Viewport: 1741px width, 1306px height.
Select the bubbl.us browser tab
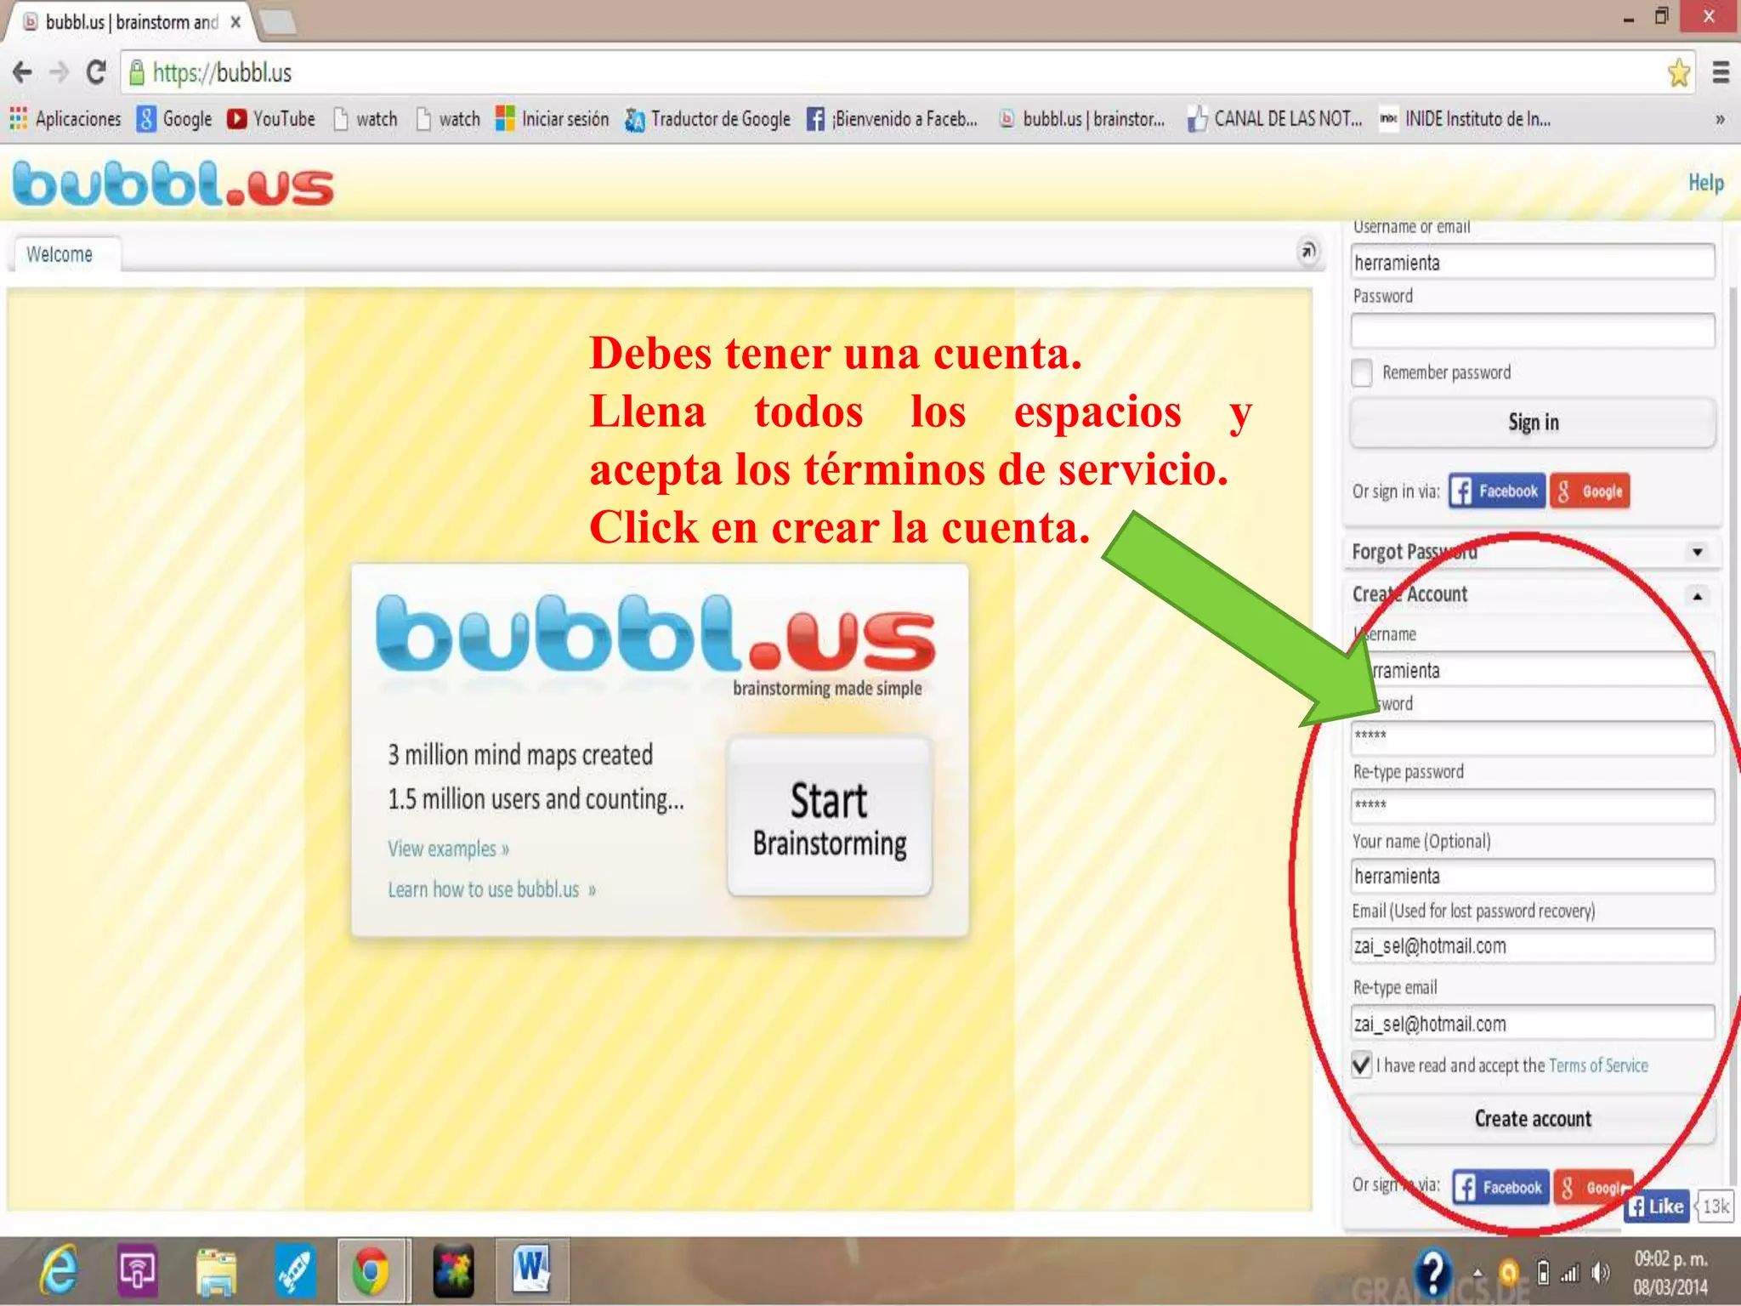point(132,22)
